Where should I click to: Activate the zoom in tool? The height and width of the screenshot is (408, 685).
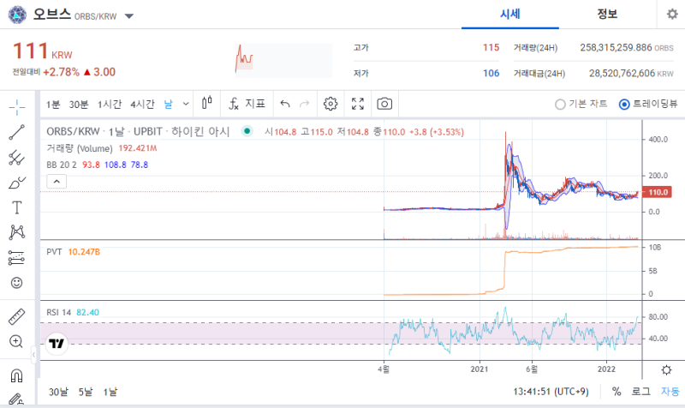[x=16, y=341]
